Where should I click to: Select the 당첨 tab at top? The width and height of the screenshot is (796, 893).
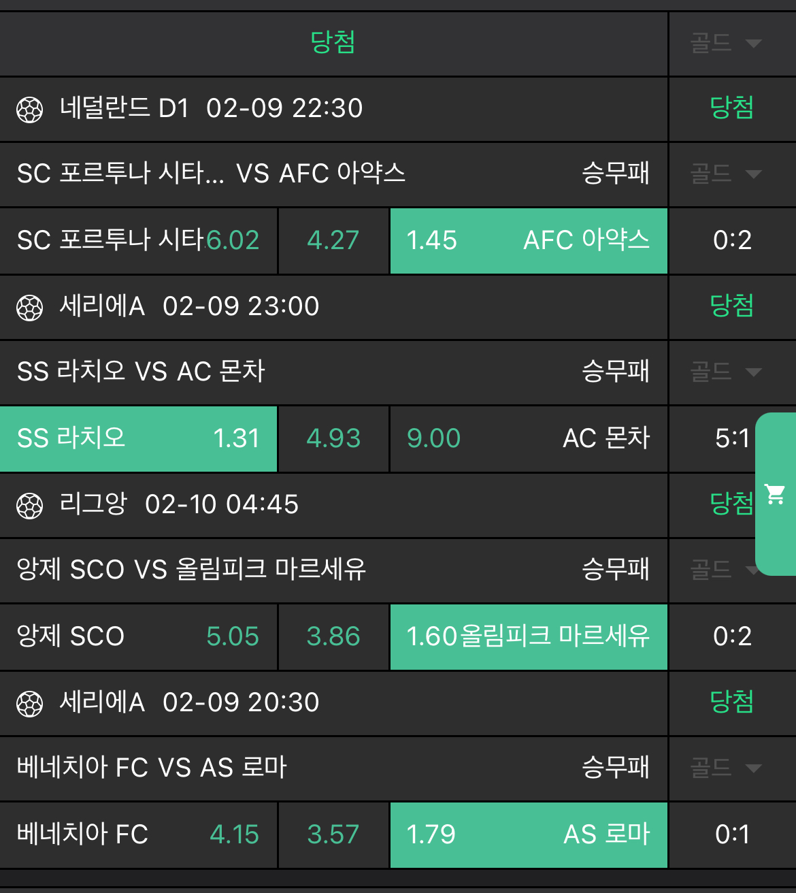click(x=333, y=43)
